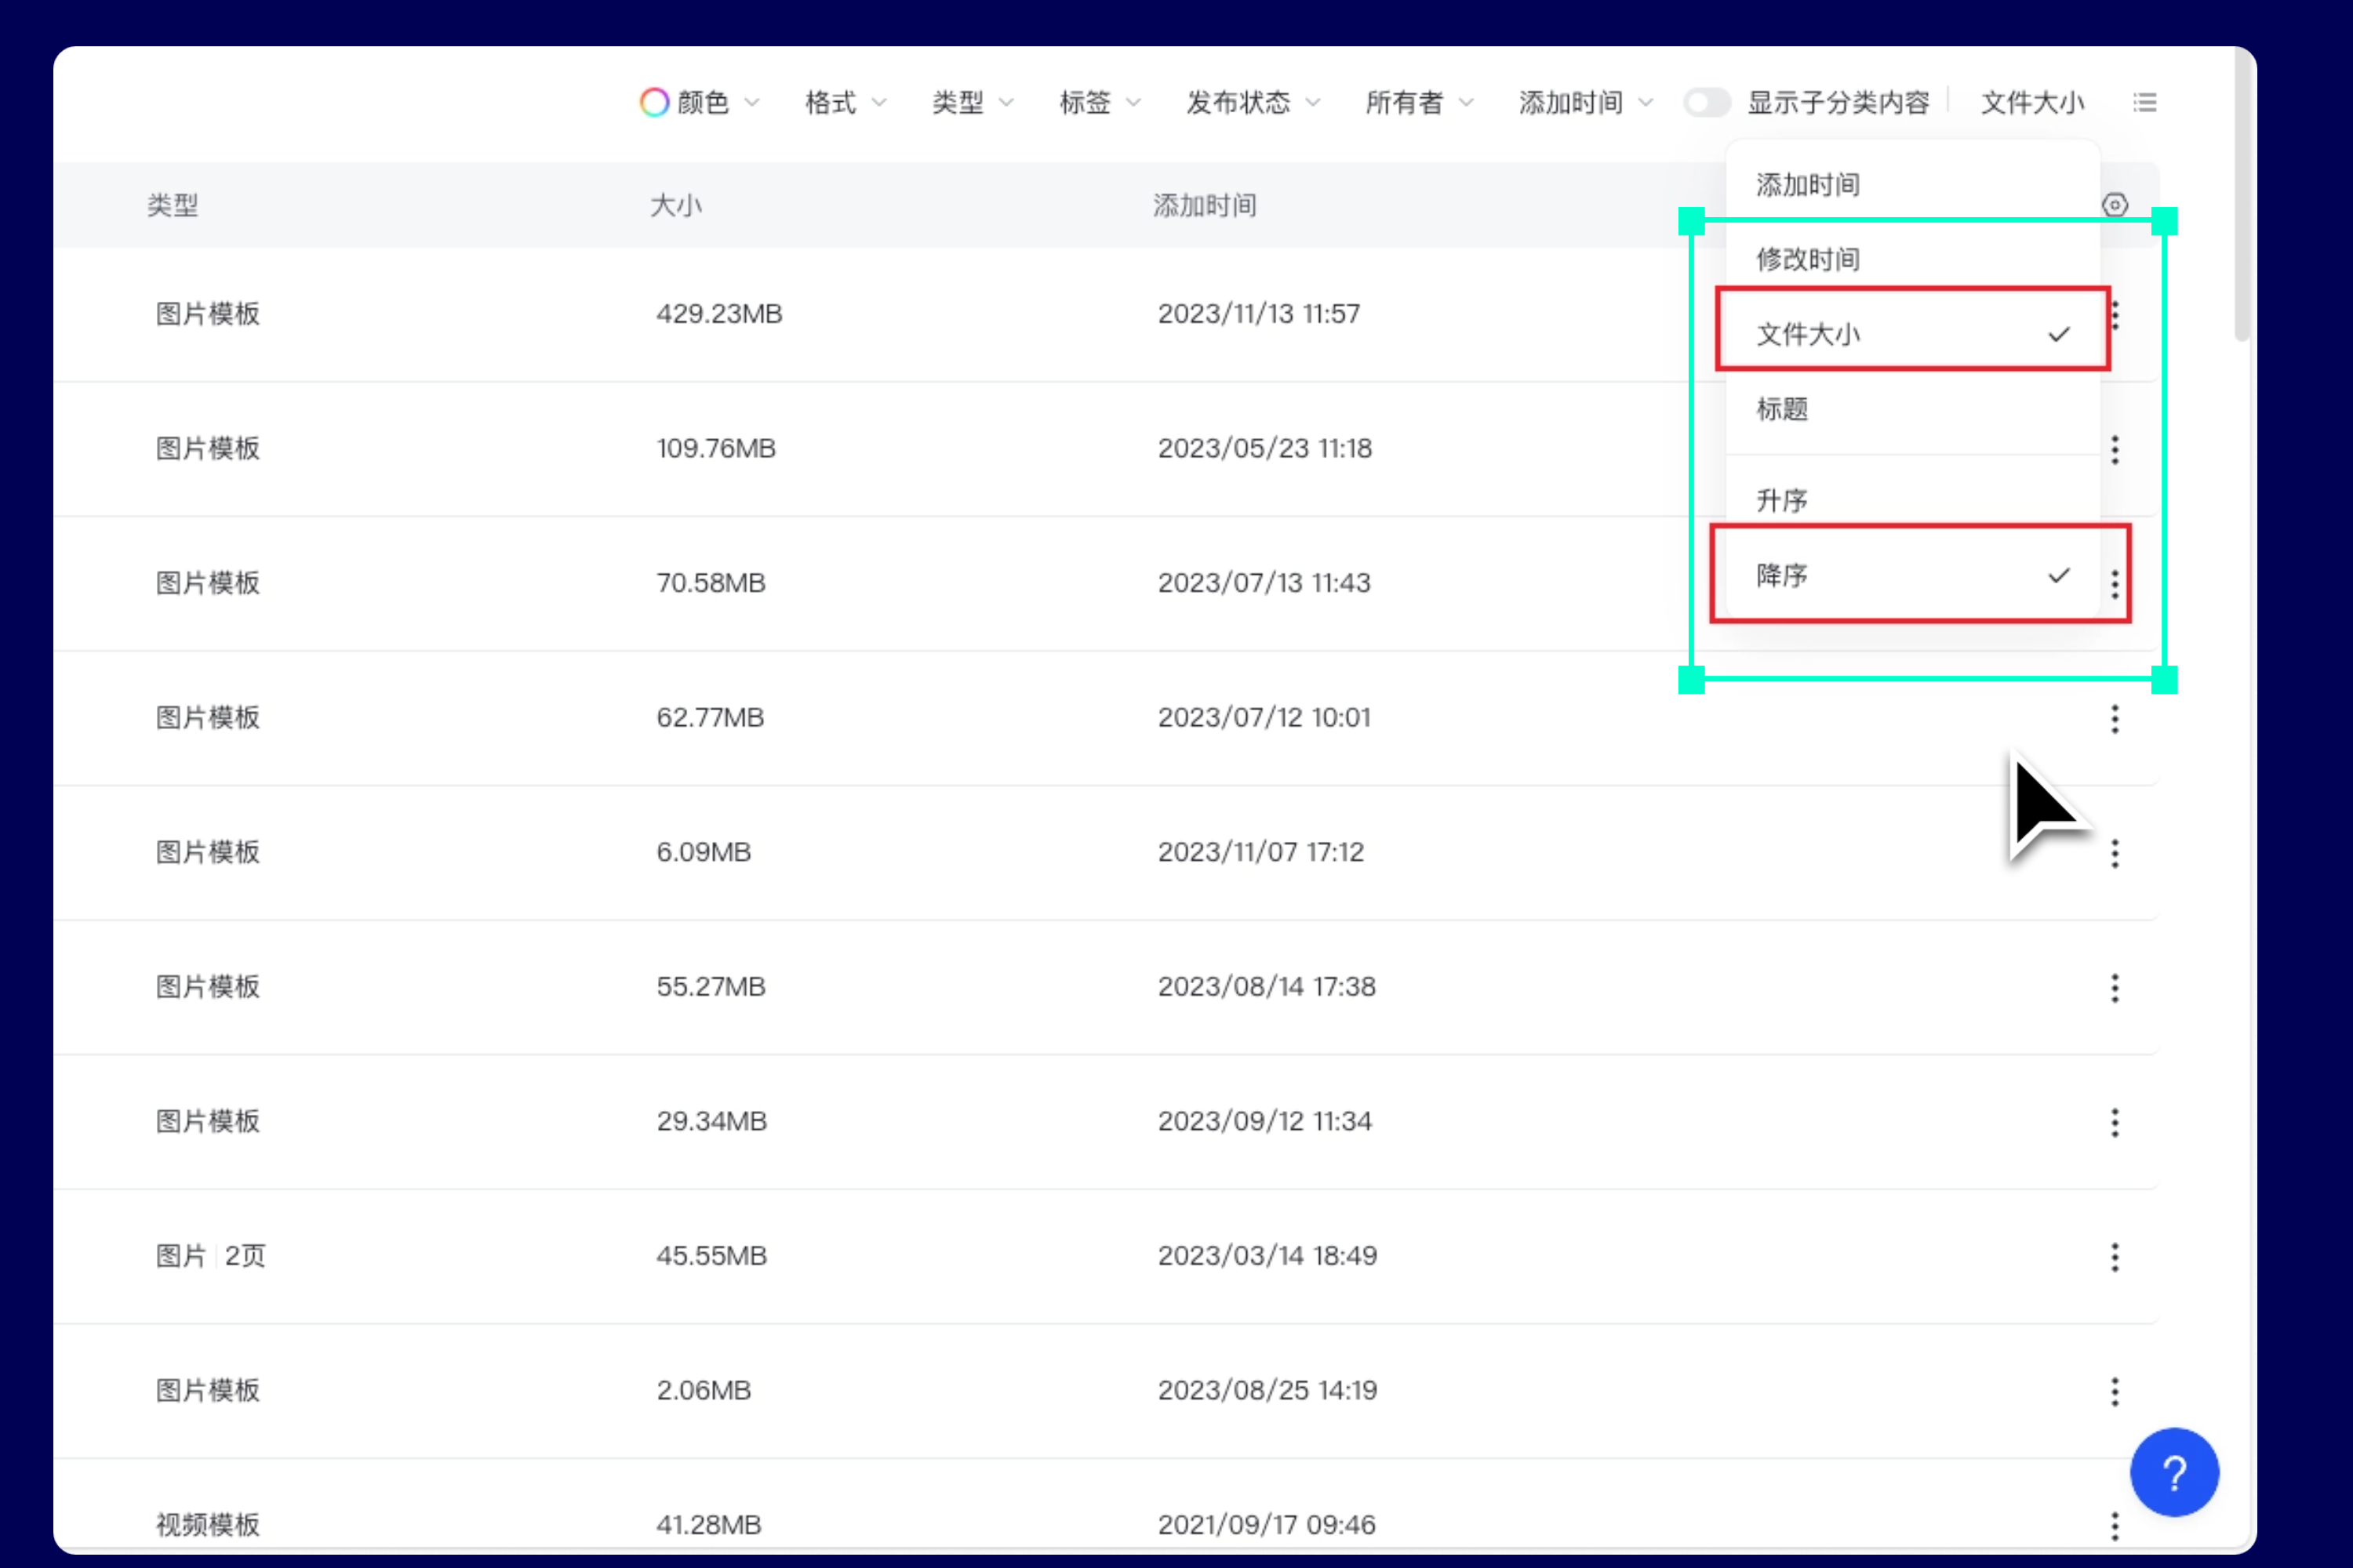Open more options for the 29.34MB row
This screenshot has width=2353, height=1568.
click(x=2115, y=1122)
